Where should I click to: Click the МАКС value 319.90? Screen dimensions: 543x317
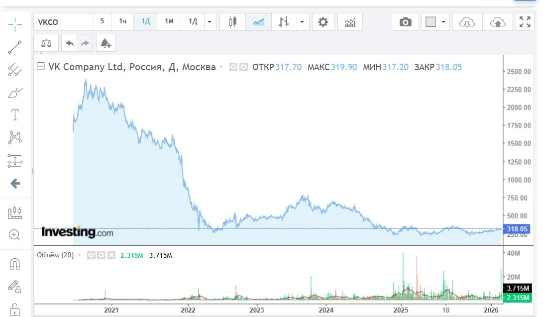click(343, 67)
